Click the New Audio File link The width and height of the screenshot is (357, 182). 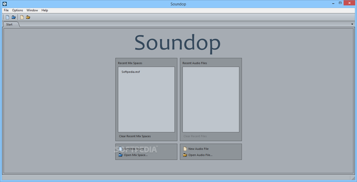point(199,149)
